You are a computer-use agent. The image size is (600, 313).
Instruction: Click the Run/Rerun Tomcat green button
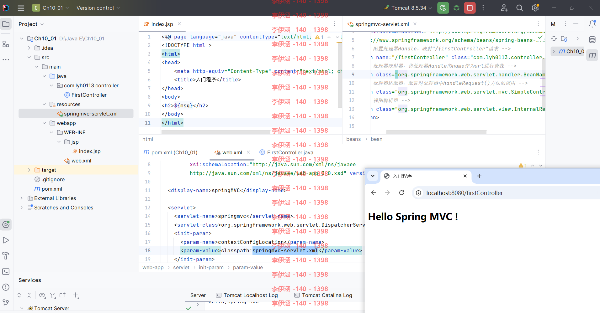[x=443, y=8]
